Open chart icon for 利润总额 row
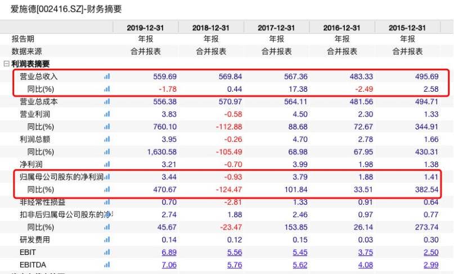Screen dimensions: 454x274 click(x=107, y=140)
